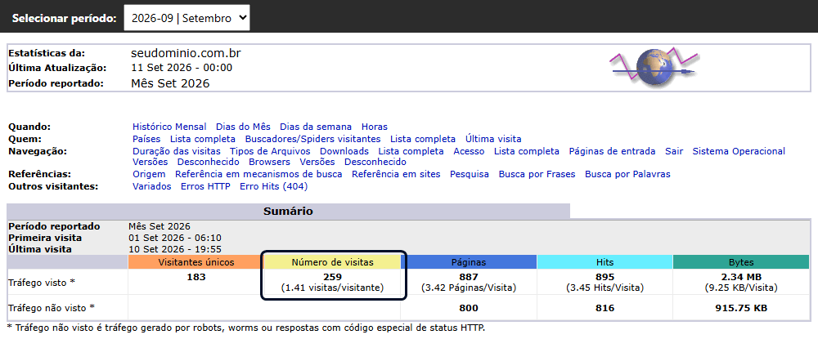Open Lista completa link right after Países
Screen dimensions: 818x339
(x=203, y=139)
